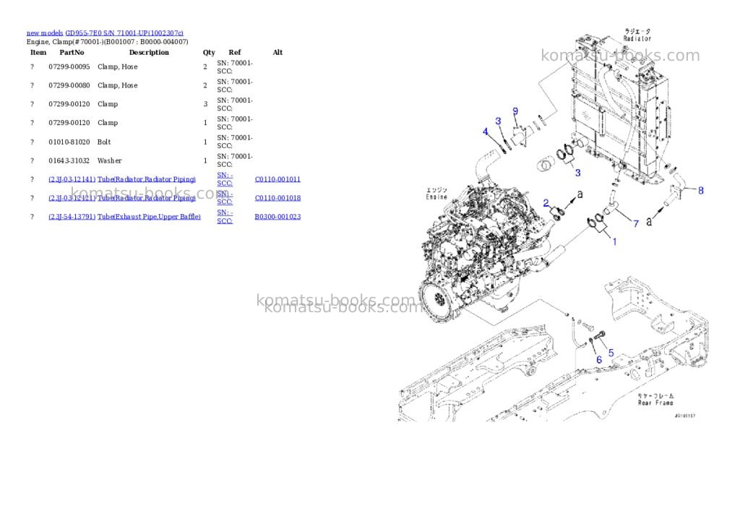
Task: Click callout number 2 in diagram
Action: [x=546, y=203]
